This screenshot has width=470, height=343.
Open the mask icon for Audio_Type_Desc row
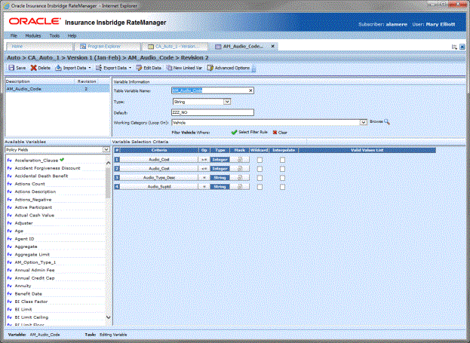240,178
